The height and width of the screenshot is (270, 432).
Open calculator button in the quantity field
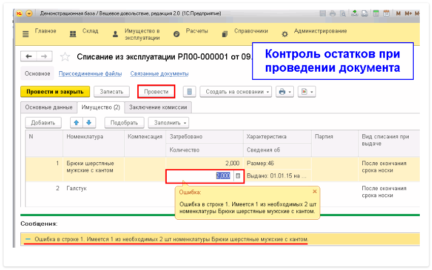238,175
